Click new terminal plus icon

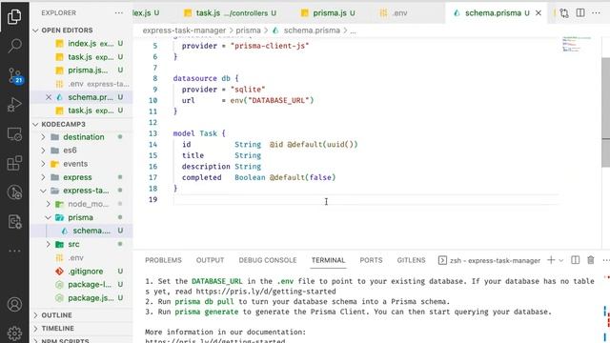[x=551, y=260]
